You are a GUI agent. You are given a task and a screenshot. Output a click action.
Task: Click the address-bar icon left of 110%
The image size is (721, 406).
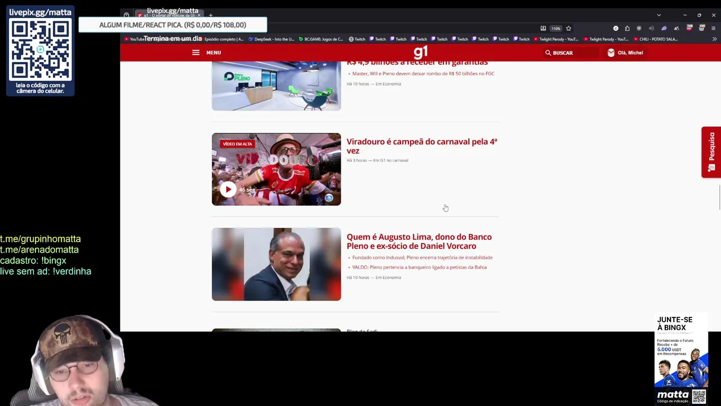point(543,28)
